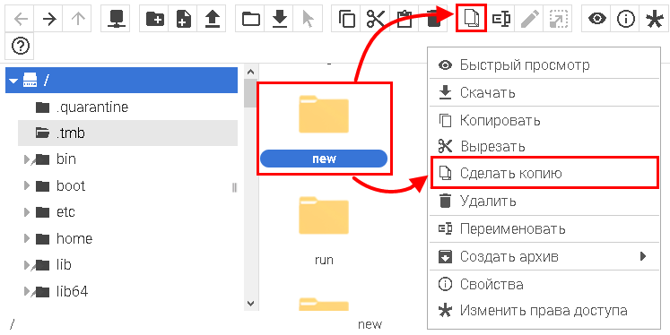
Task: Click the Open folder toolbar icon
Action: coord(250,19)
